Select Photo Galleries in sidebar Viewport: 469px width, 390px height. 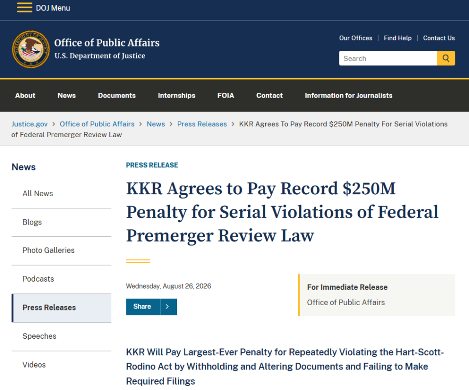point(62,250)
